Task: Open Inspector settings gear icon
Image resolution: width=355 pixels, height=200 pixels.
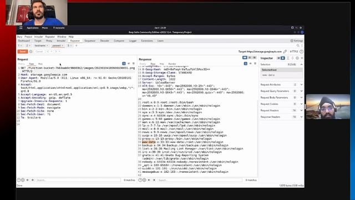Action: (x=297, y=58)
